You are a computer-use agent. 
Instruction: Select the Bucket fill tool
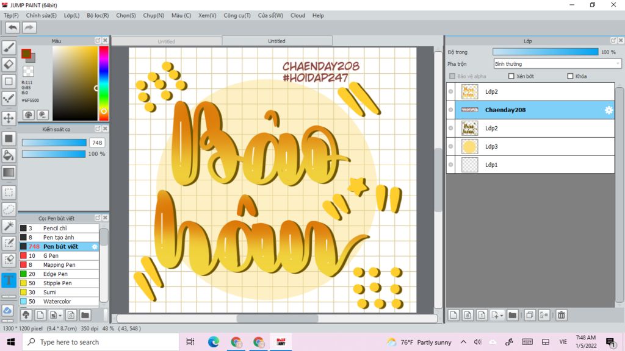(x=9, y=155)
